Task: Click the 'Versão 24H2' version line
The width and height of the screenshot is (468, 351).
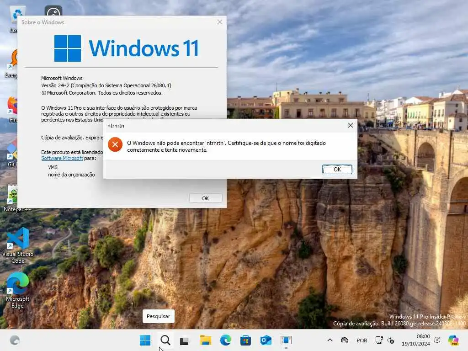Action: (106, 85)
